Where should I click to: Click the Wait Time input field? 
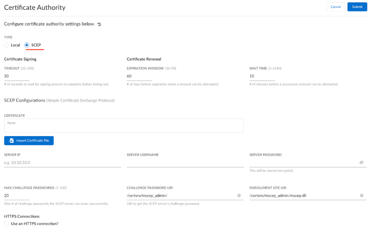262,76
